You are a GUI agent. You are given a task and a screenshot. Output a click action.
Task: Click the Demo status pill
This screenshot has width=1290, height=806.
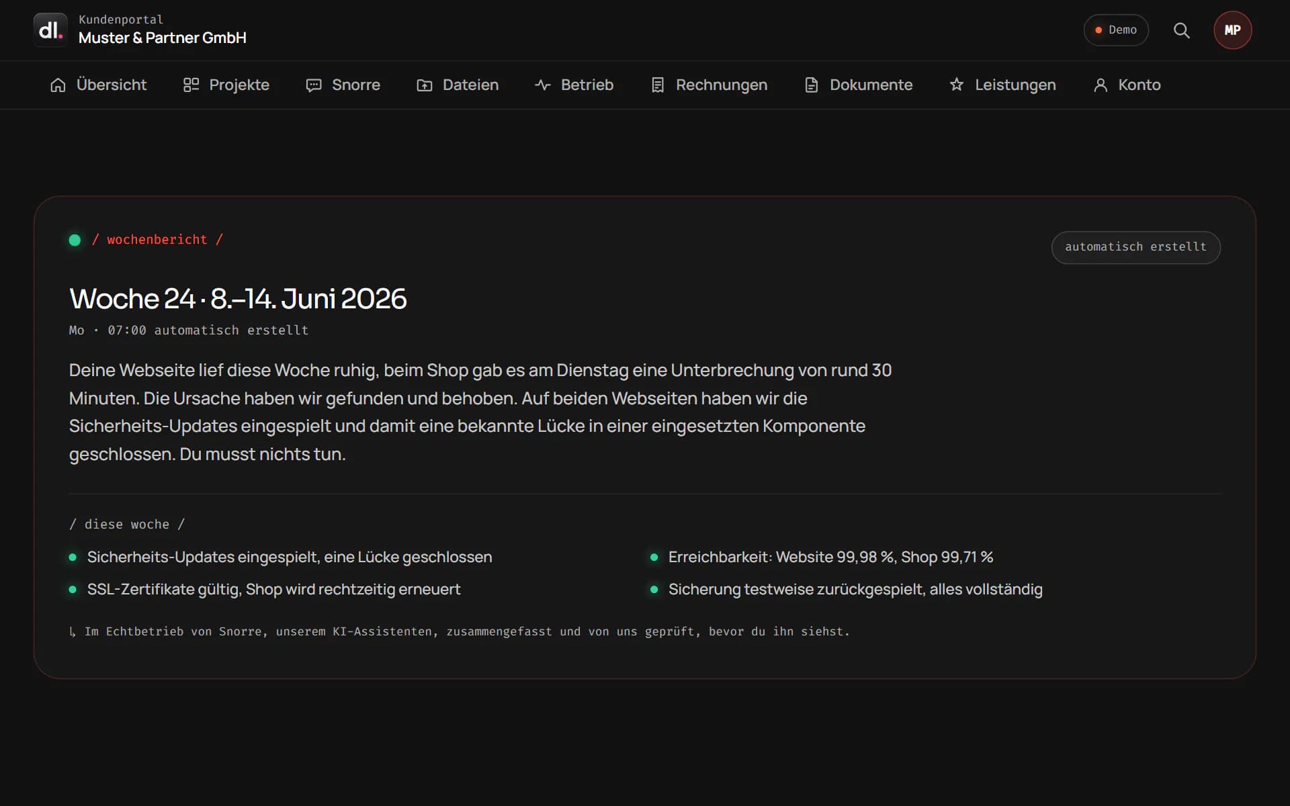1116,30
